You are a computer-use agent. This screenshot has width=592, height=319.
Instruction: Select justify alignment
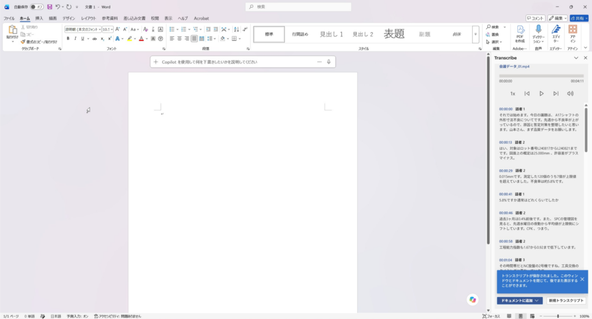(x=194, y=39)
